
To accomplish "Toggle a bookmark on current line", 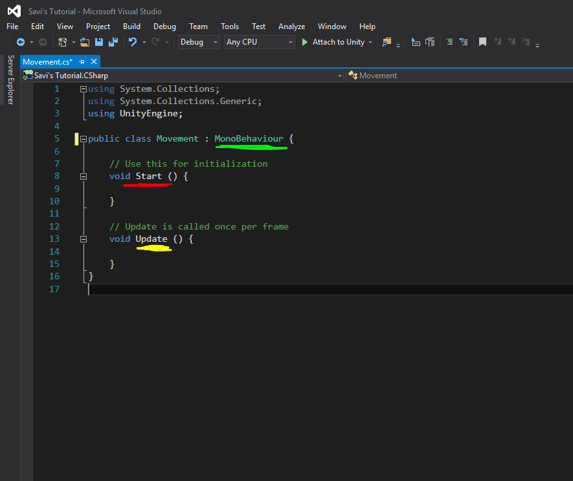I will (x=482, y=42).
